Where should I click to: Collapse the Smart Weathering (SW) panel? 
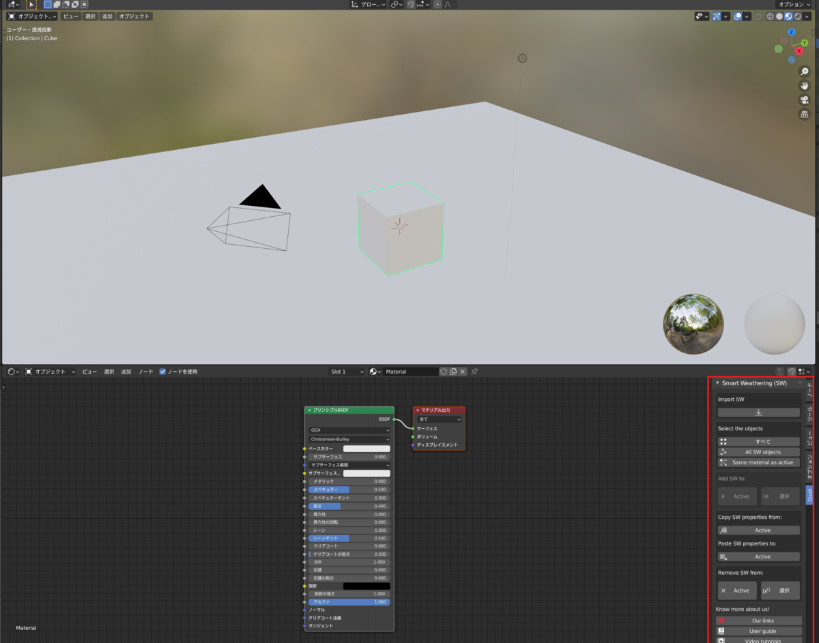[x=717, y=383]
